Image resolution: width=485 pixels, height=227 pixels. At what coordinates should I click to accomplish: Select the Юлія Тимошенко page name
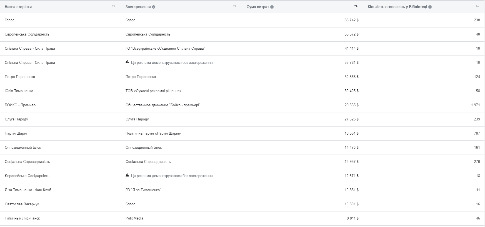pyautogui.click(x=19, y=91)
